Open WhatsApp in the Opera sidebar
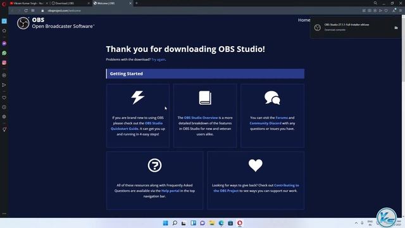 click(x=4, y=53)
